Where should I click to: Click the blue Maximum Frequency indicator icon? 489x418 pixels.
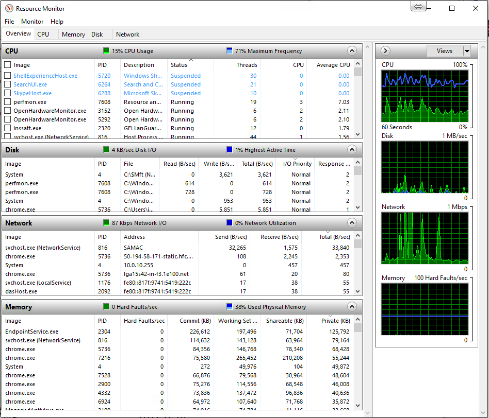230,51
